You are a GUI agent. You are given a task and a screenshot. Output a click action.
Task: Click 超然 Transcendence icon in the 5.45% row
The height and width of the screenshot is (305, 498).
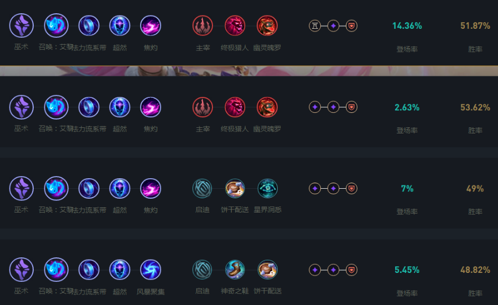(120, 270)
